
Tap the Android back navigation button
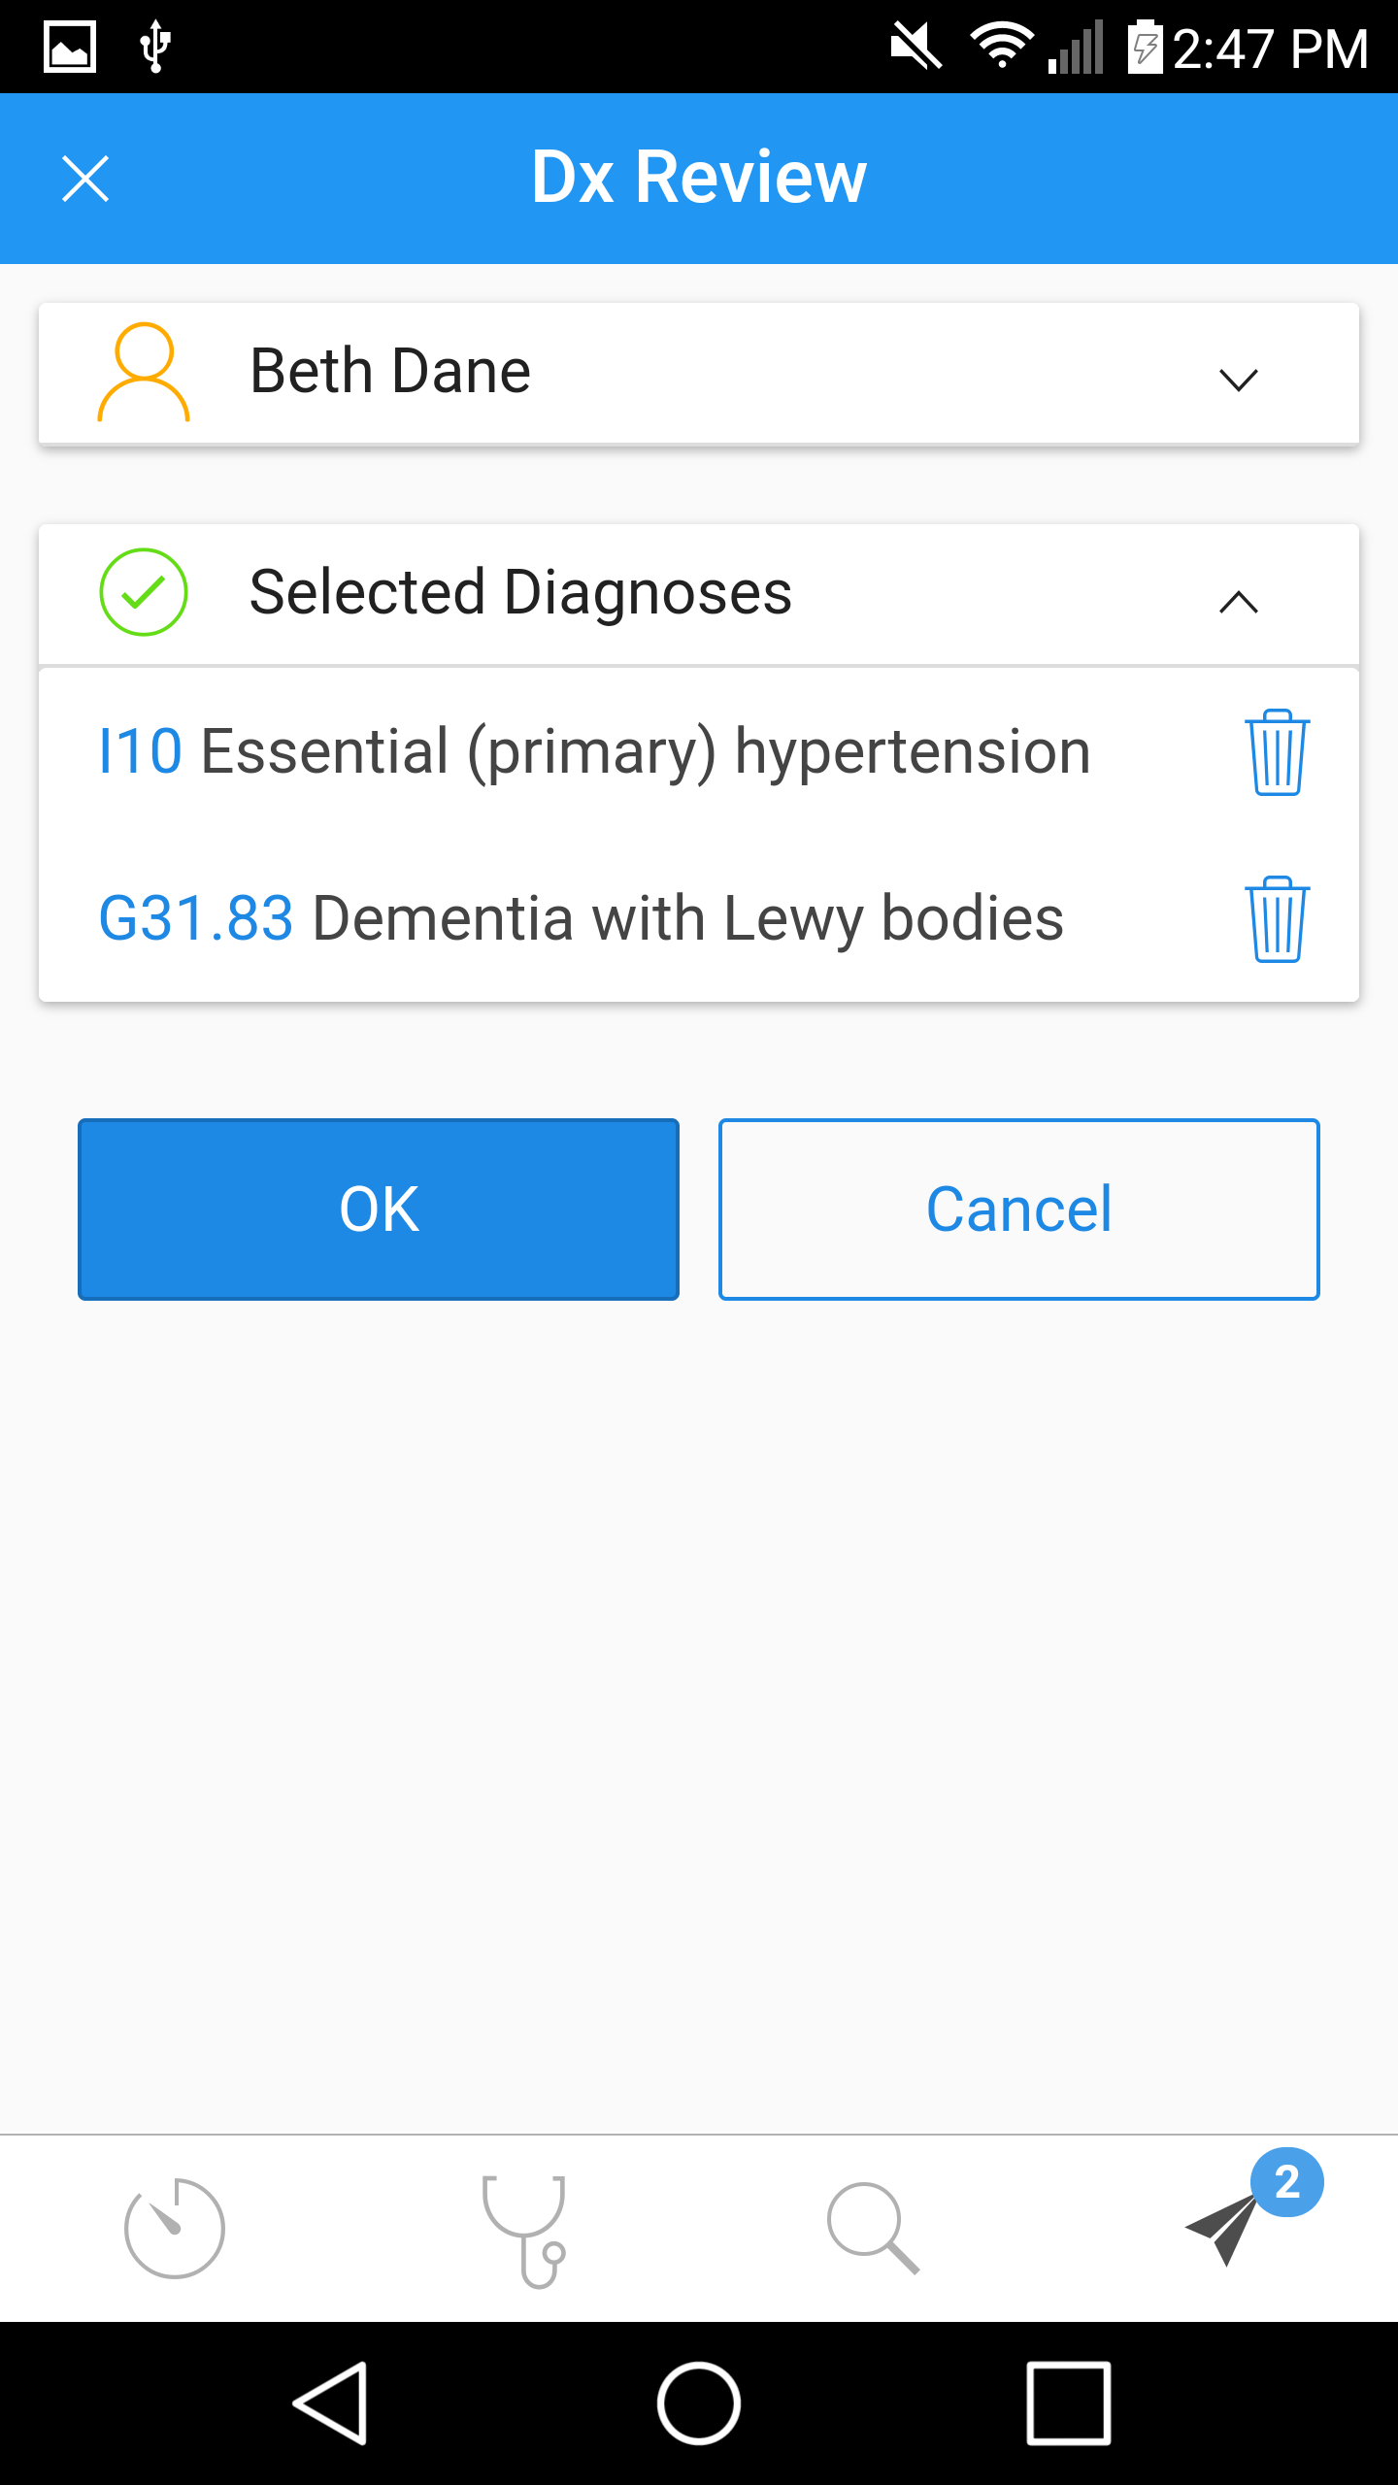pos(332,2403)
